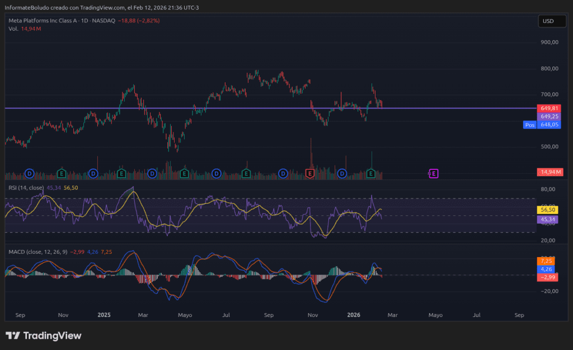The height and width of the screenshot is (350, 573).
Task: Select the leftmost green earnings E marker
Action: [x=62, y=174]
